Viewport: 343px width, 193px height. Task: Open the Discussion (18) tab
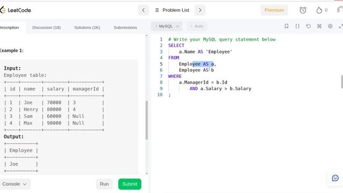47,27
